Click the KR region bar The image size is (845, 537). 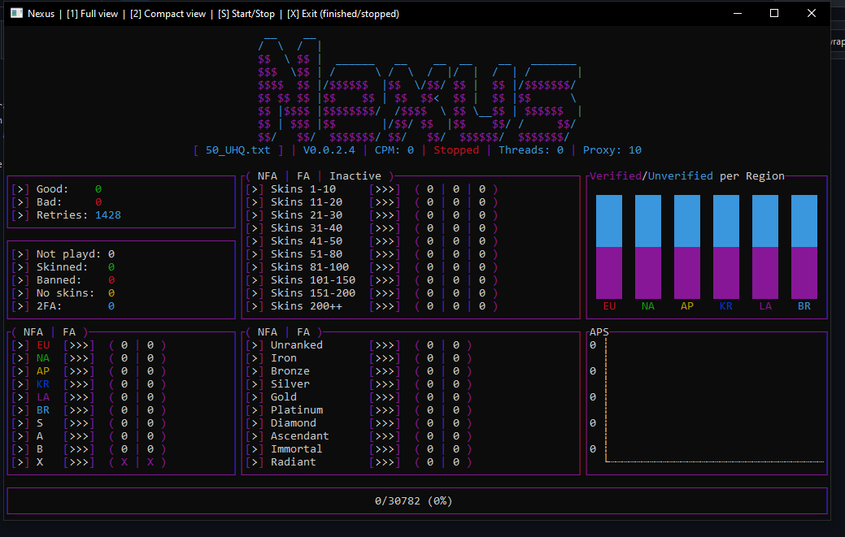726,246
